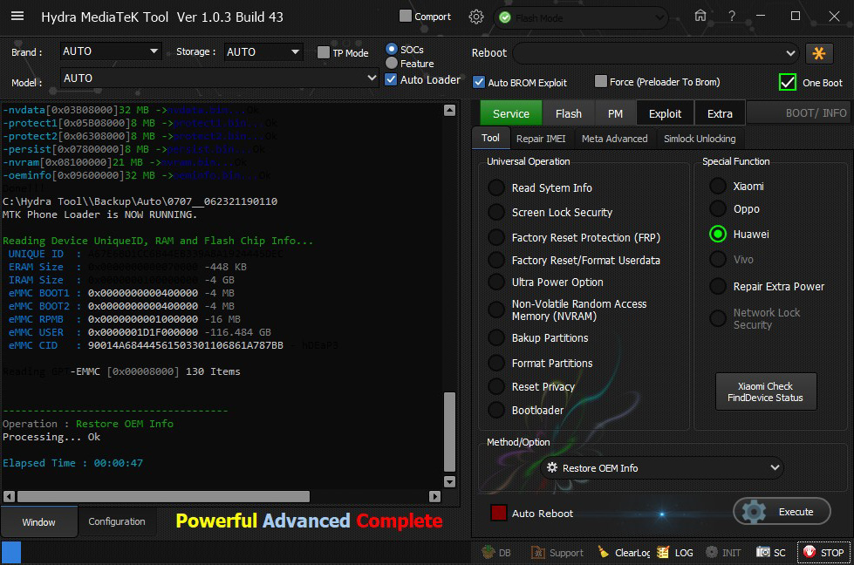Image resolution: width=854 pixels, height=565 pixels.
Task: Click green check icon beside Flash Mode
Action: pyautogui.click(x=505, y=18)
